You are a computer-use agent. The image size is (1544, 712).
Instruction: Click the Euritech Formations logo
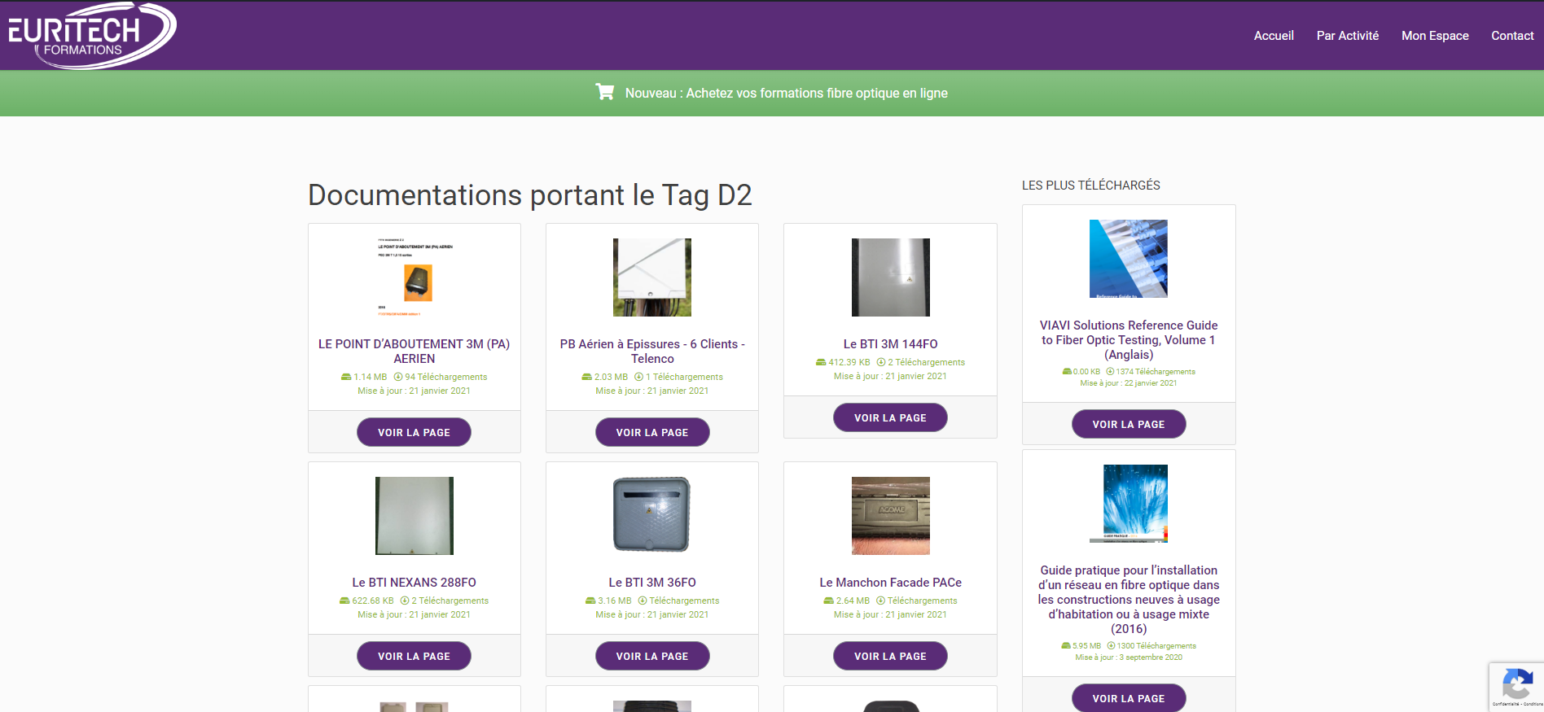[x=92, y=36]
